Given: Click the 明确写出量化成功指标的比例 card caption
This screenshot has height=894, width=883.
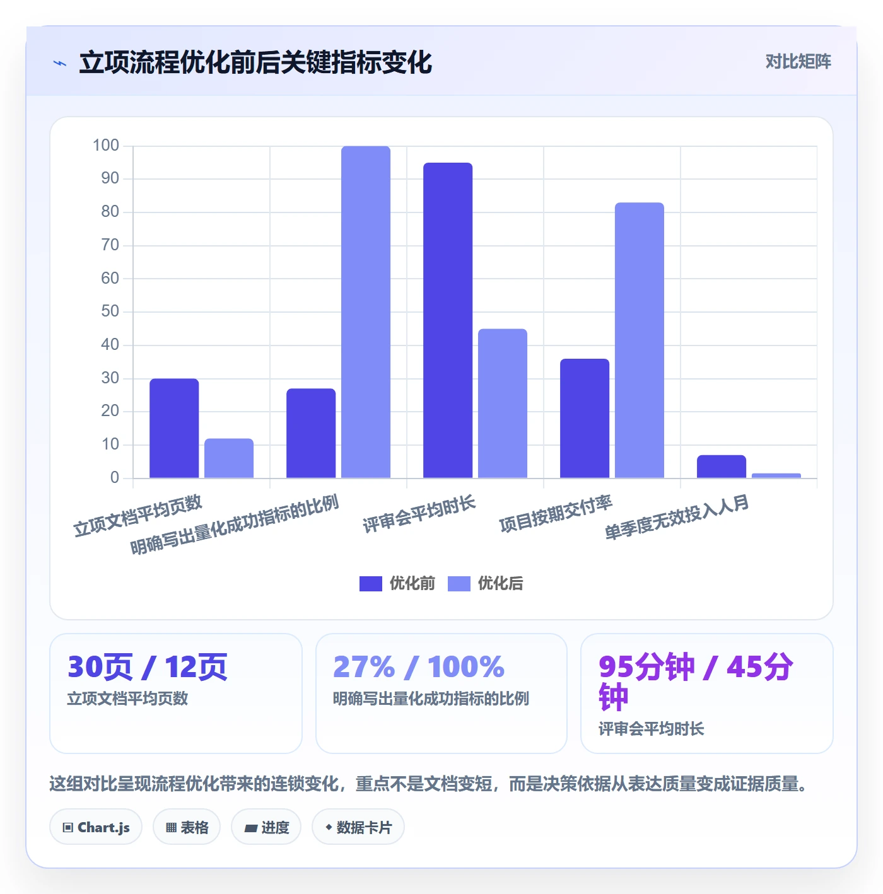Looking at the screenshot, I should coord(431,699).
